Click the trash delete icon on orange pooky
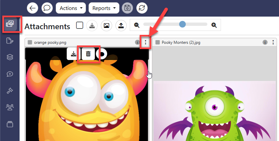Viewport: 279px width, 141px height. (x=88, y=54)
